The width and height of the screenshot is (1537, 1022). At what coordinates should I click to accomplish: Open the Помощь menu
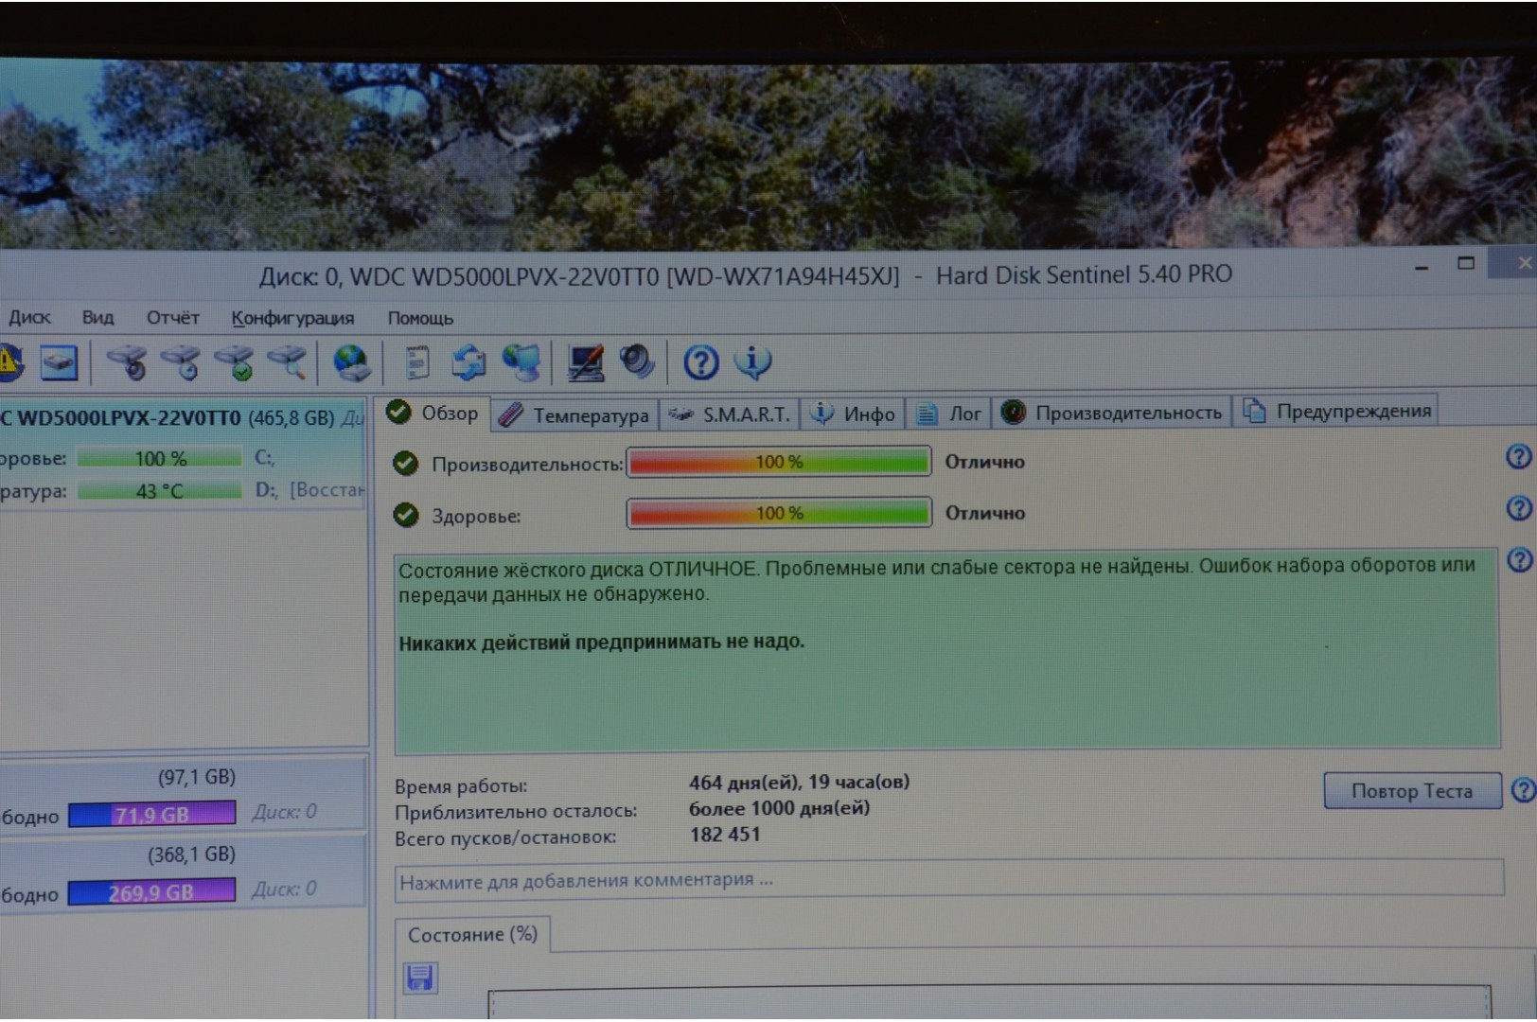tap(420, 318)
